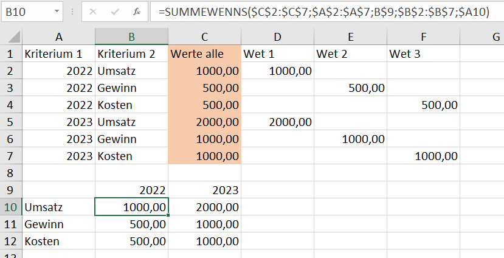
Task: Click into the SUMMEWENNS formula bar
Action: pos(327,12)
